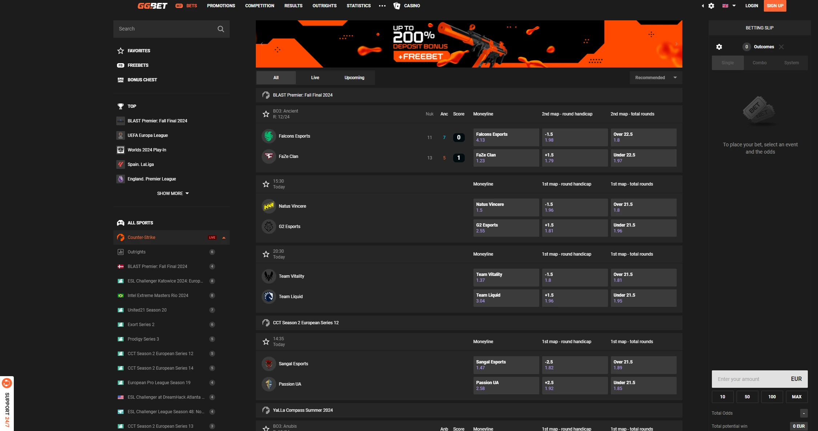Click the search magnifier icon
Screen dimensions: 818x431
(x=221, y=29)
